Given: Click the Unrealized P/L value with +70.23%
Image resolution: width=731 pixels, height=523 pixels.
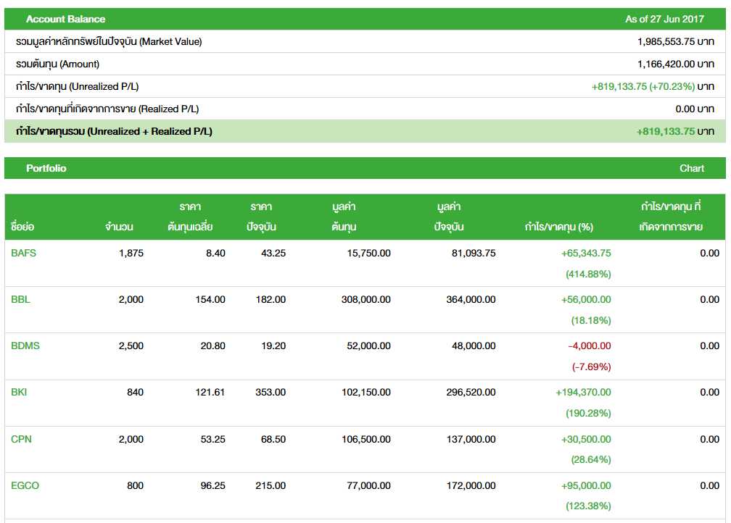Looking at the screenshot, I should pyautogui.click(x=653, y=86).
